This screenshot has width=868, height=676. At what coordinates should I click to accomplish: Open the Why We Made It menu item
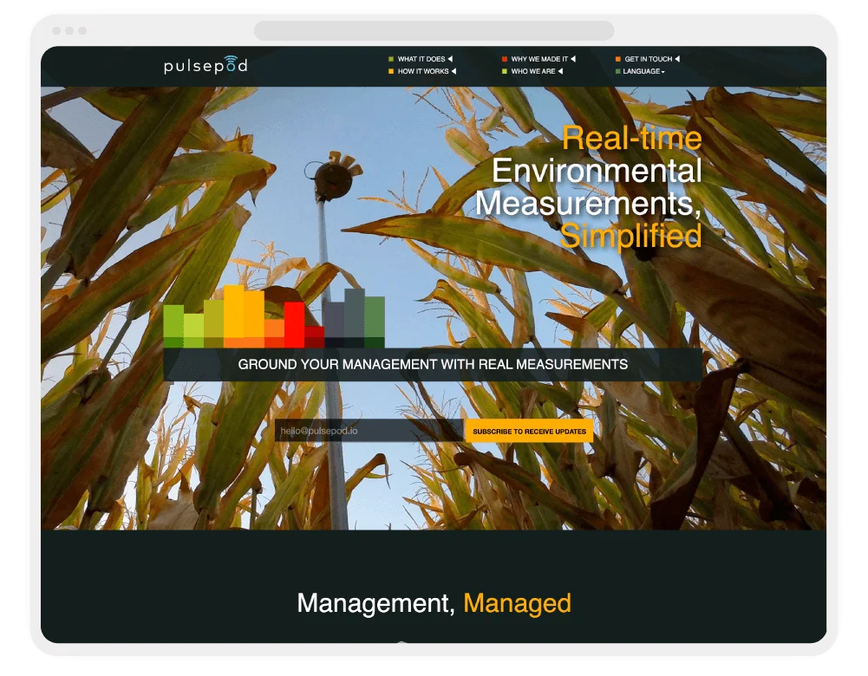tap(539, 59)
